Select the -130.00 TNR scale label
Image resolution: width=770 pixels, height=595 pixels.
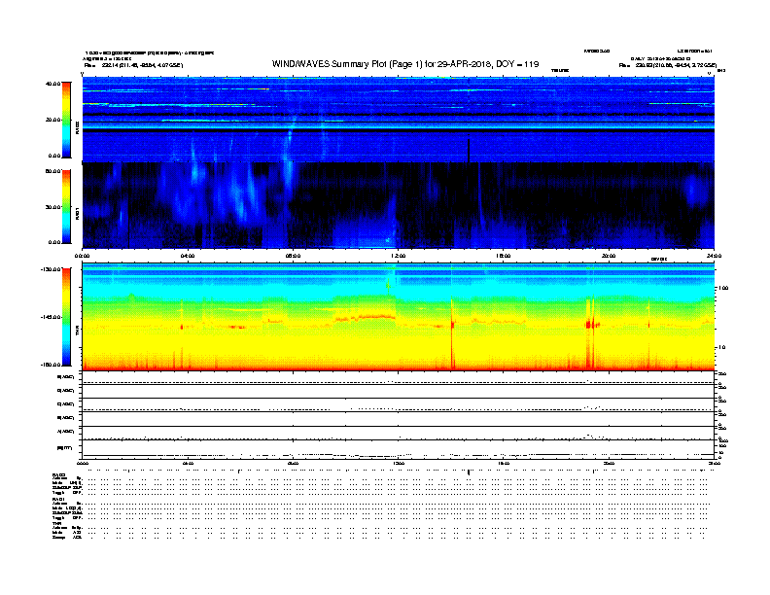coord(52,269)
